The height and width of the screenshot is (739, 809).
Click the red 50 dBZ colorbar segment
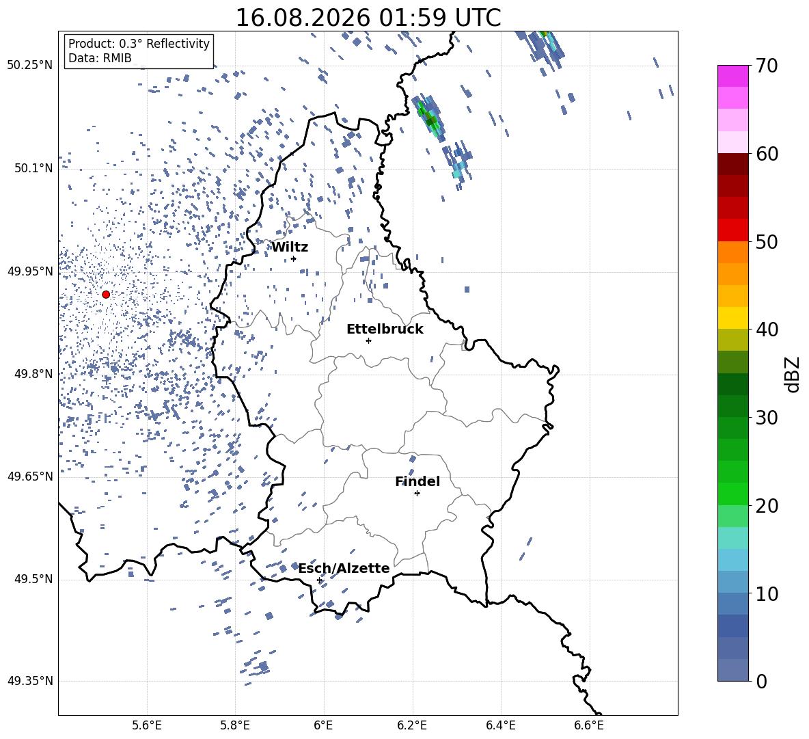732,230
